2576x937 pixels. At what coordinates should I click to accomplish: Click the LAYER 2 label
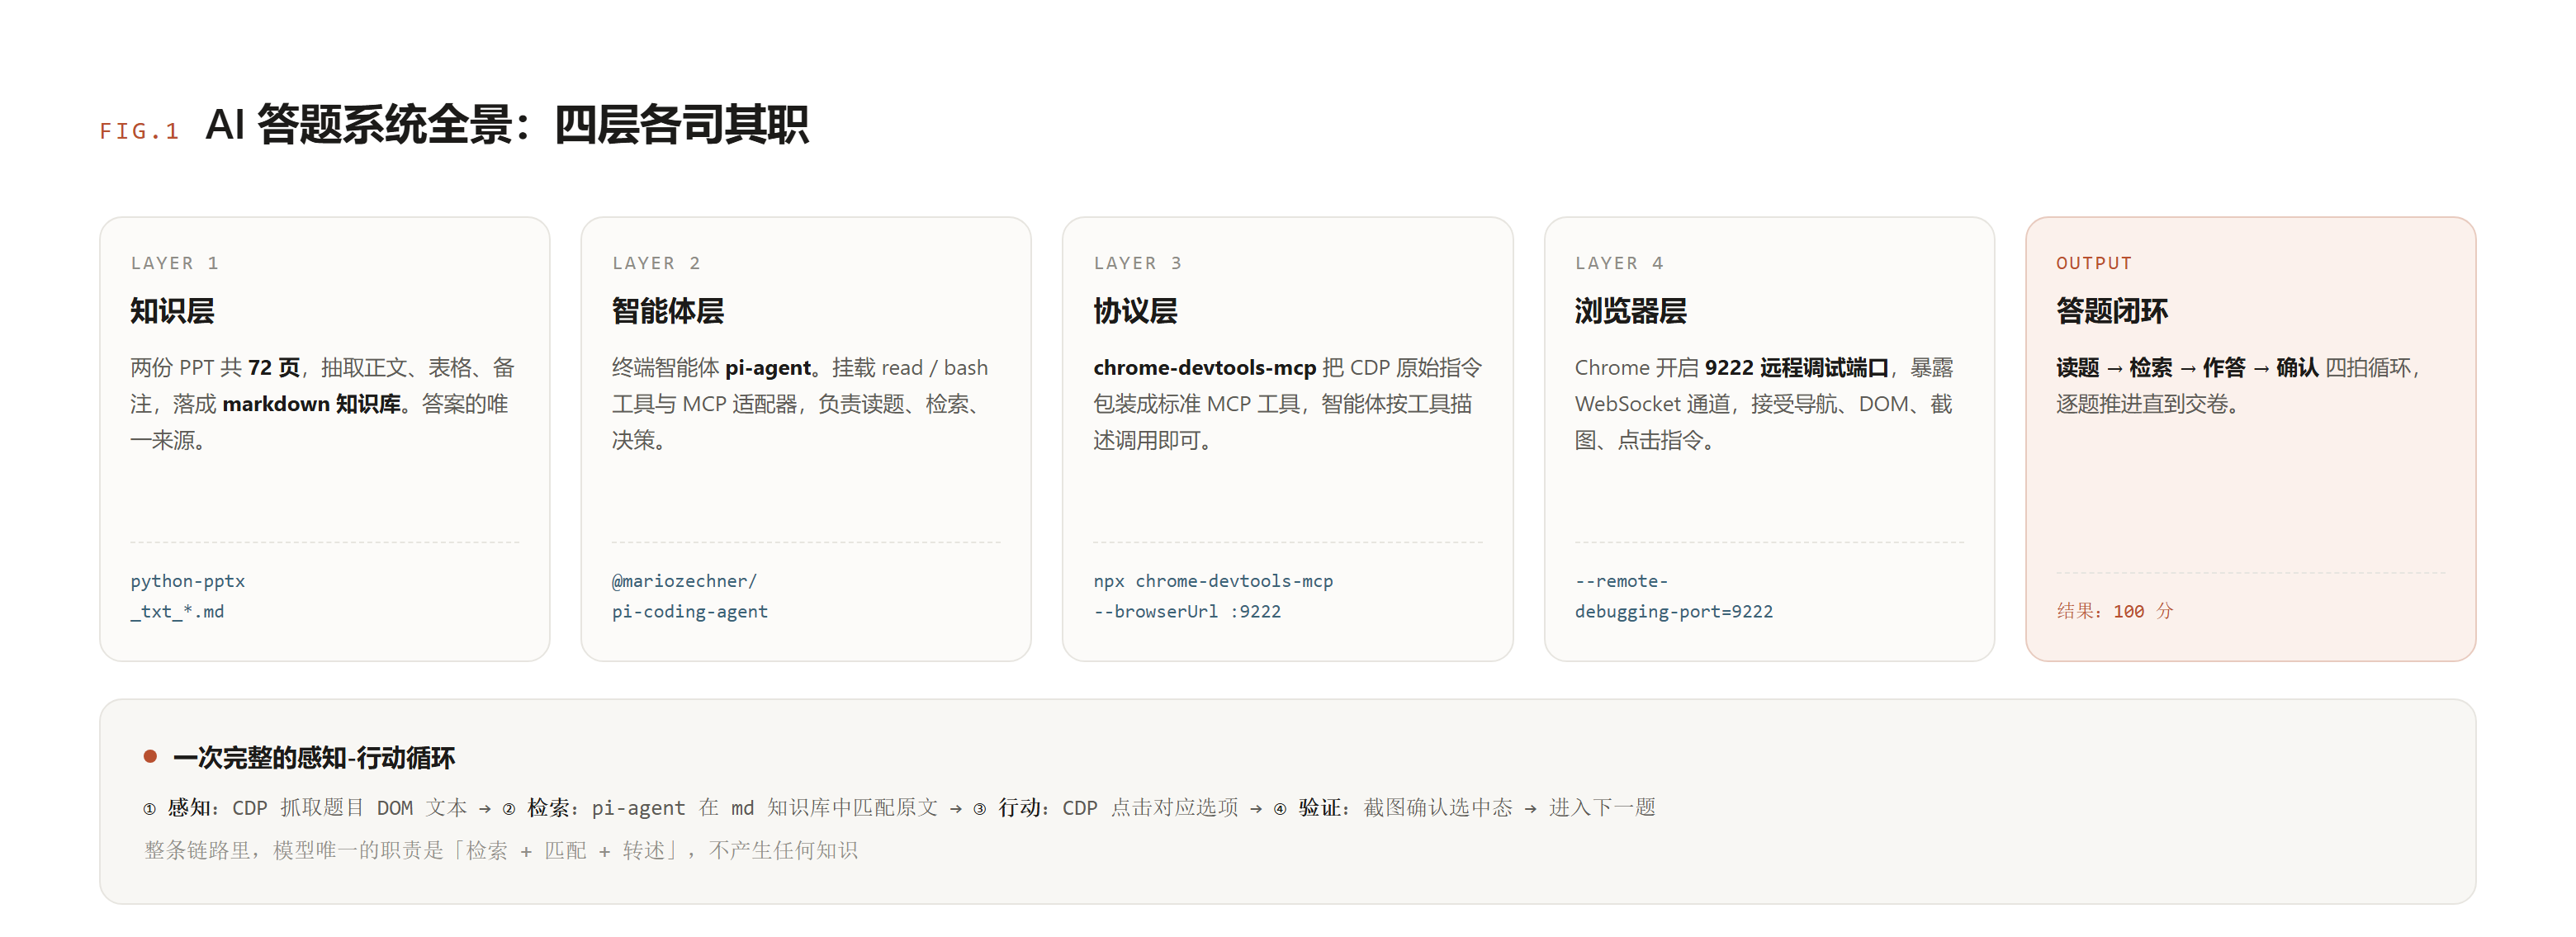[656, 263]
